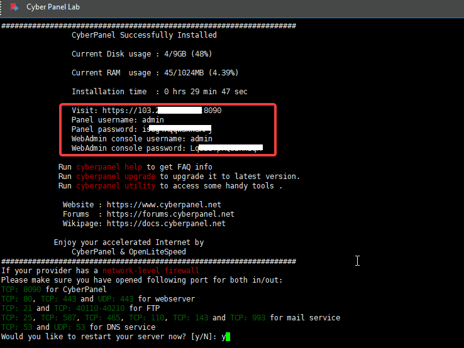Click the 'CyberPanel Successfully Installed' heading
Image resolution: width=464 pixels, height=348 pixels.
(x=144, y=35)
